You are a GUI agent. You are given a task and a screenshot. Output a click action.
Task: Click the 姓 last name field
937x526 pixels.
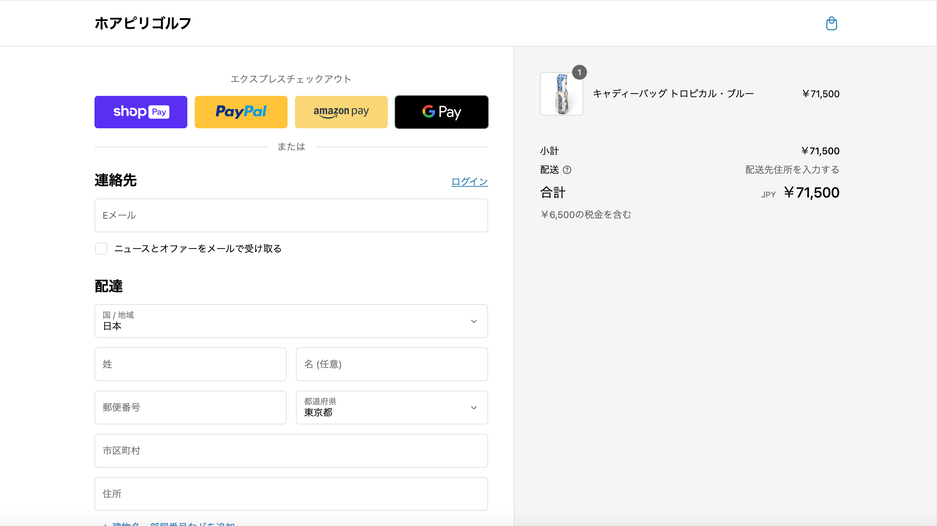tap(190, 364)
